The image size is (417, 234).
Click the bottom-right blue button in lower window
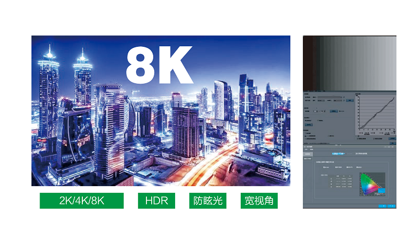point(391,206)
